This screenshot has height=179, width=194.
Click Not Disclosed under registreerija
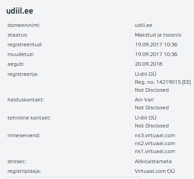(x=152, y=90)
